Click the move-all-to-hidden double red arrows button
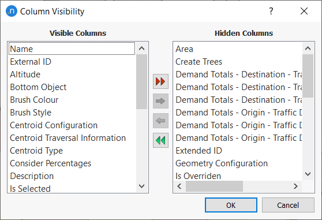322x220 pixels. [x=160, y=81]
